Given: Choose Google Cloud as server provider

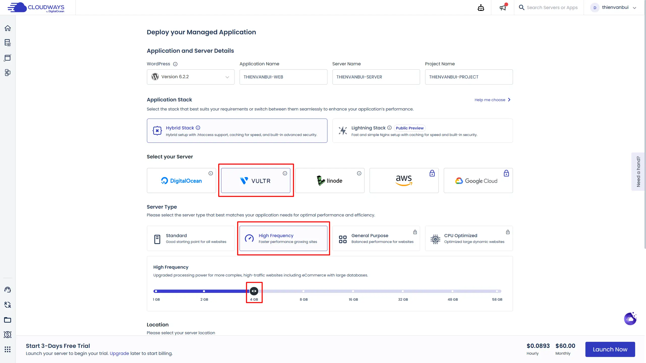Looking at the screenshot, I should [x=478, y=181].
